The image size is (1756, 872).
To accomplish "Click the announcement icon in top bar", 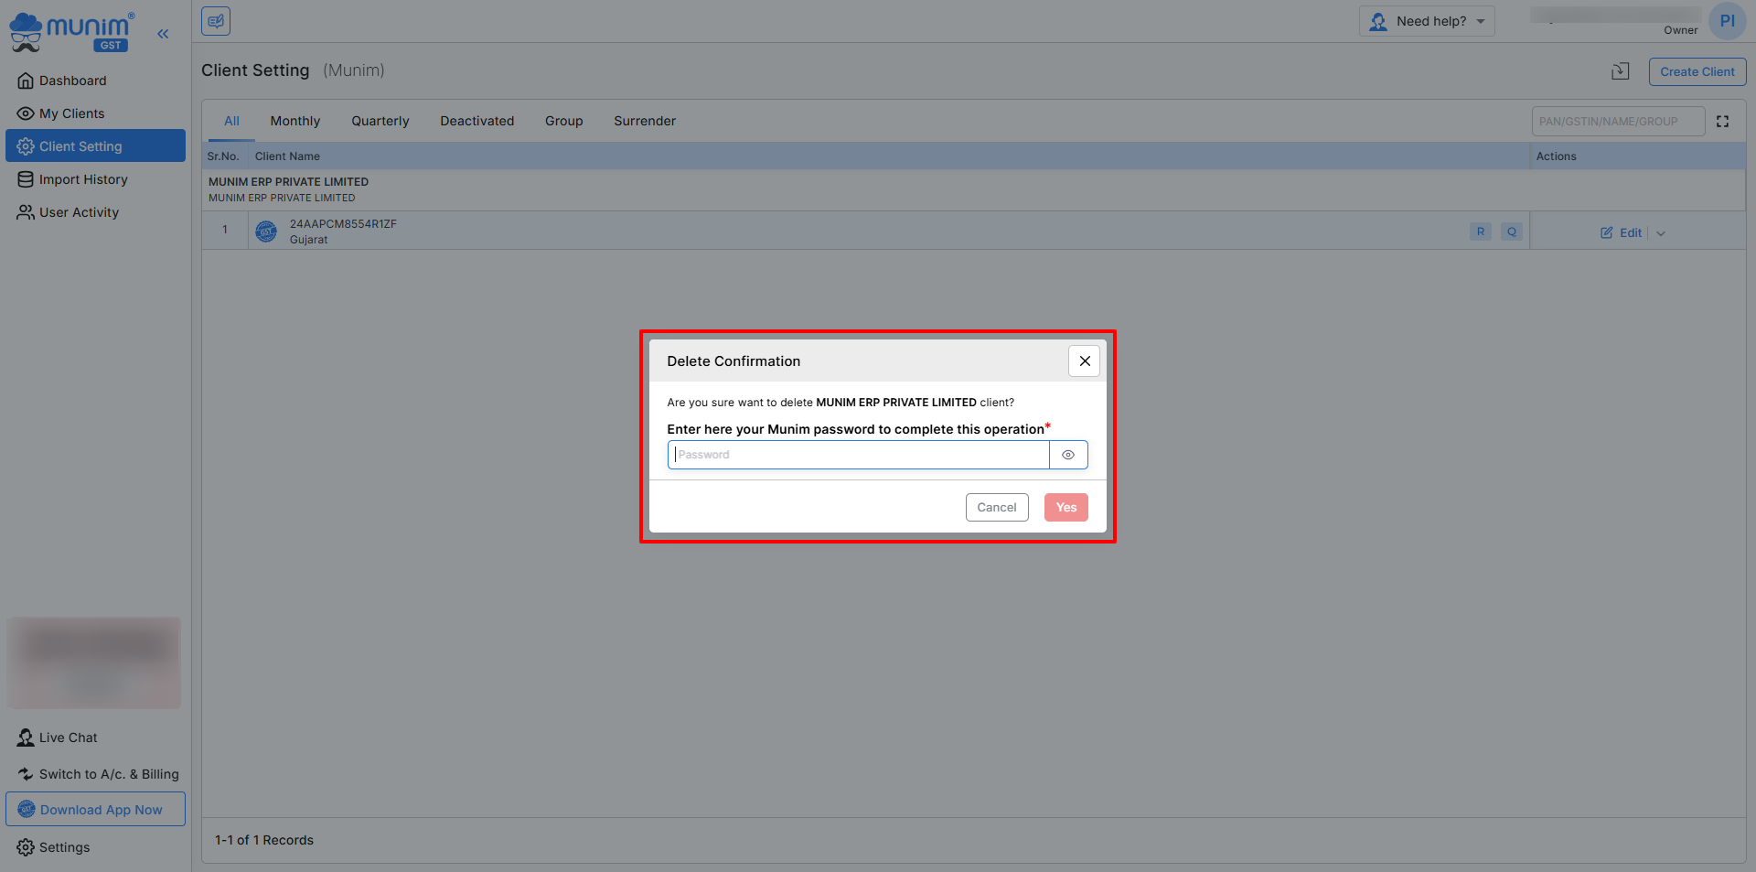I will click(216, 21).
